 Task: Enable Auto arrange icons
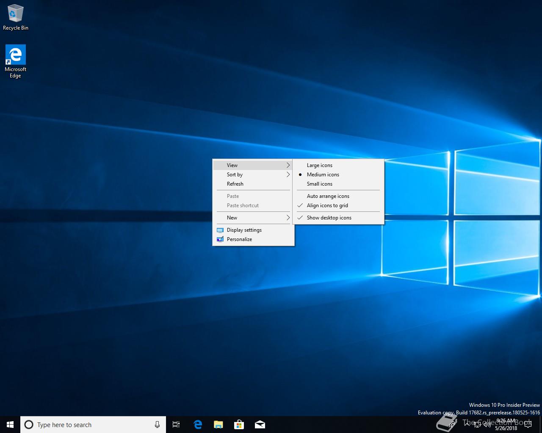328,196
